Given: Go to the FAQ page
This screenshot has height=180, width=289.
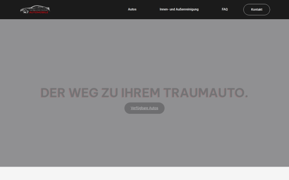Looking at the screenshot, I should (x=224, y=10).
